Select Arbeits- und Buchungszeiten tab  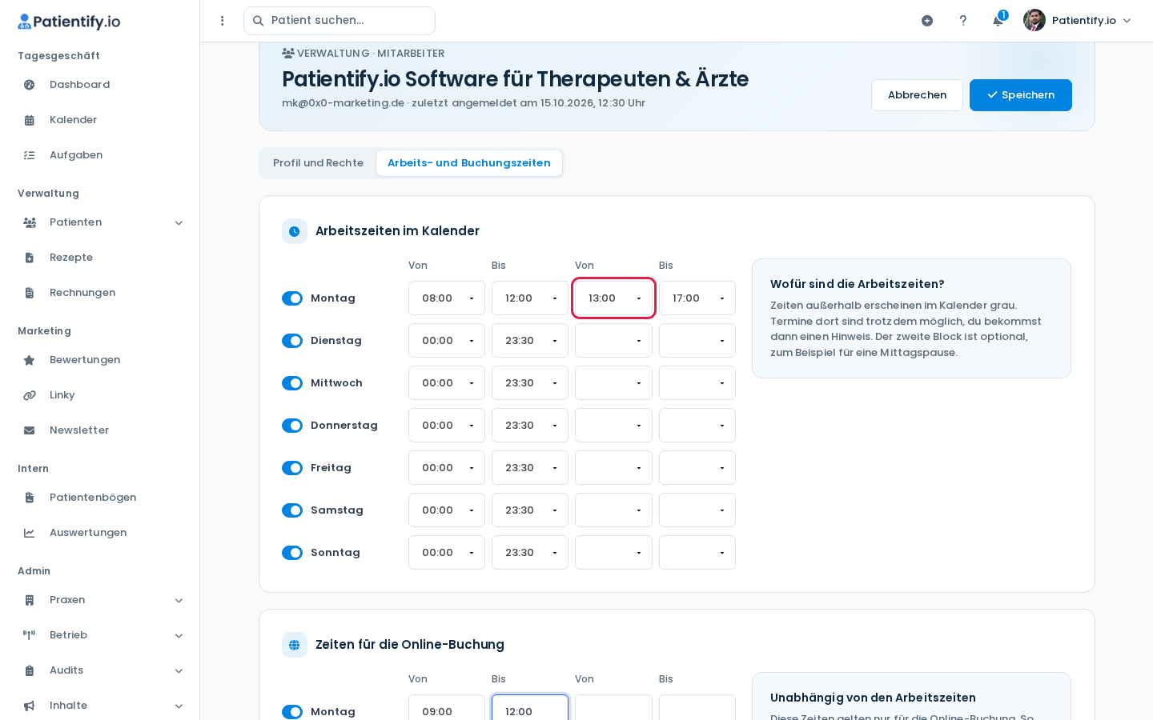pos(469,163)
